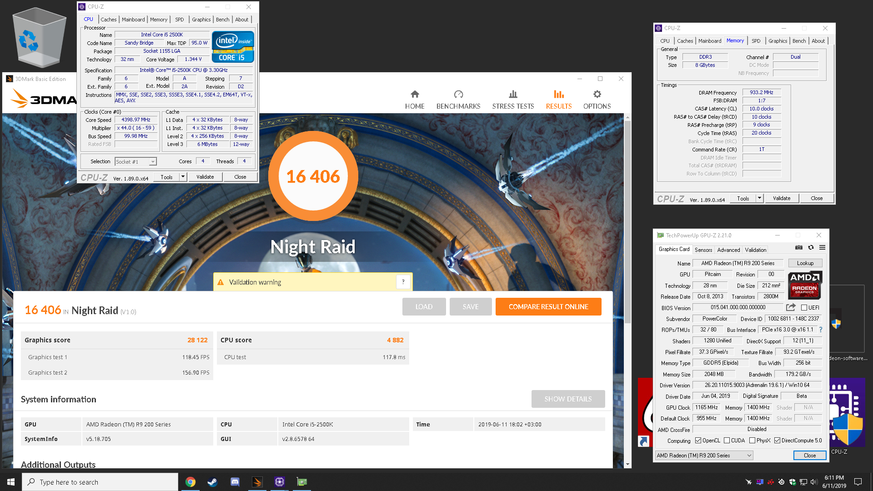This screenshot has width=873, height=491.
Task: Expand Tools arrow in CPU-Z processor window
Action: tap(183, 177)
